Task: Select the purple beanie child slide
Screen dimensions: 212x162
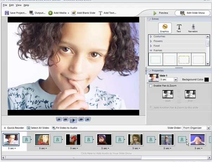Action: [x=104, y=140]
